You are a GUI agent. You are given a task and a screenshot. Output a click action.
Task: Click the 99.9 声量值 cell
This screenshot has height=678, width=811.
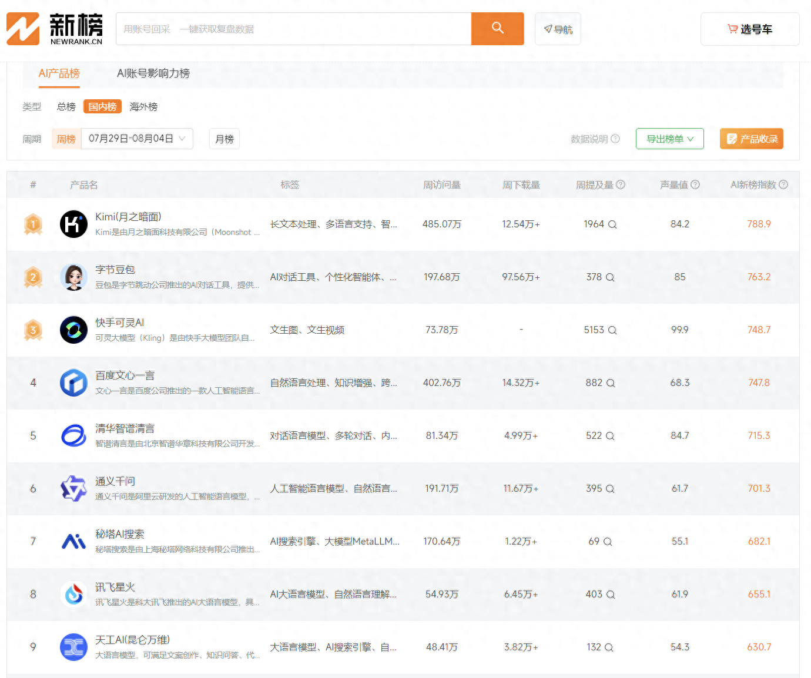680,330
